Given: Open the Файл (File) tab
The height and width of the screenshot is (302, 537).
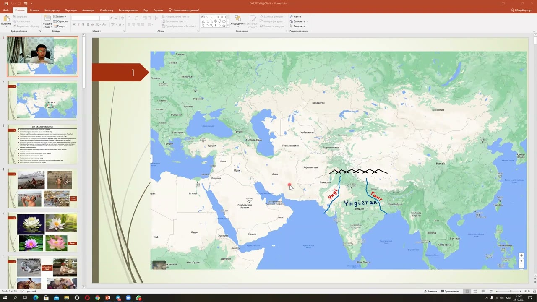Looking at the screenshot, I should pyautogui.click(x=6, y=10).
